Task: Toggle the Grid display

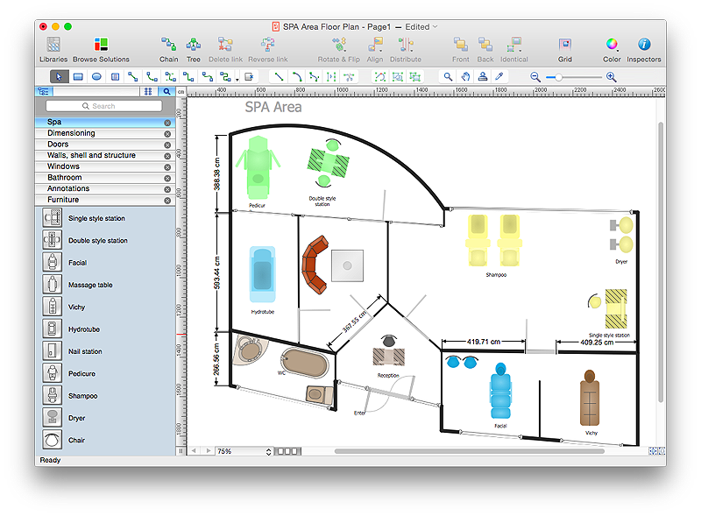Action: point(565,45)
